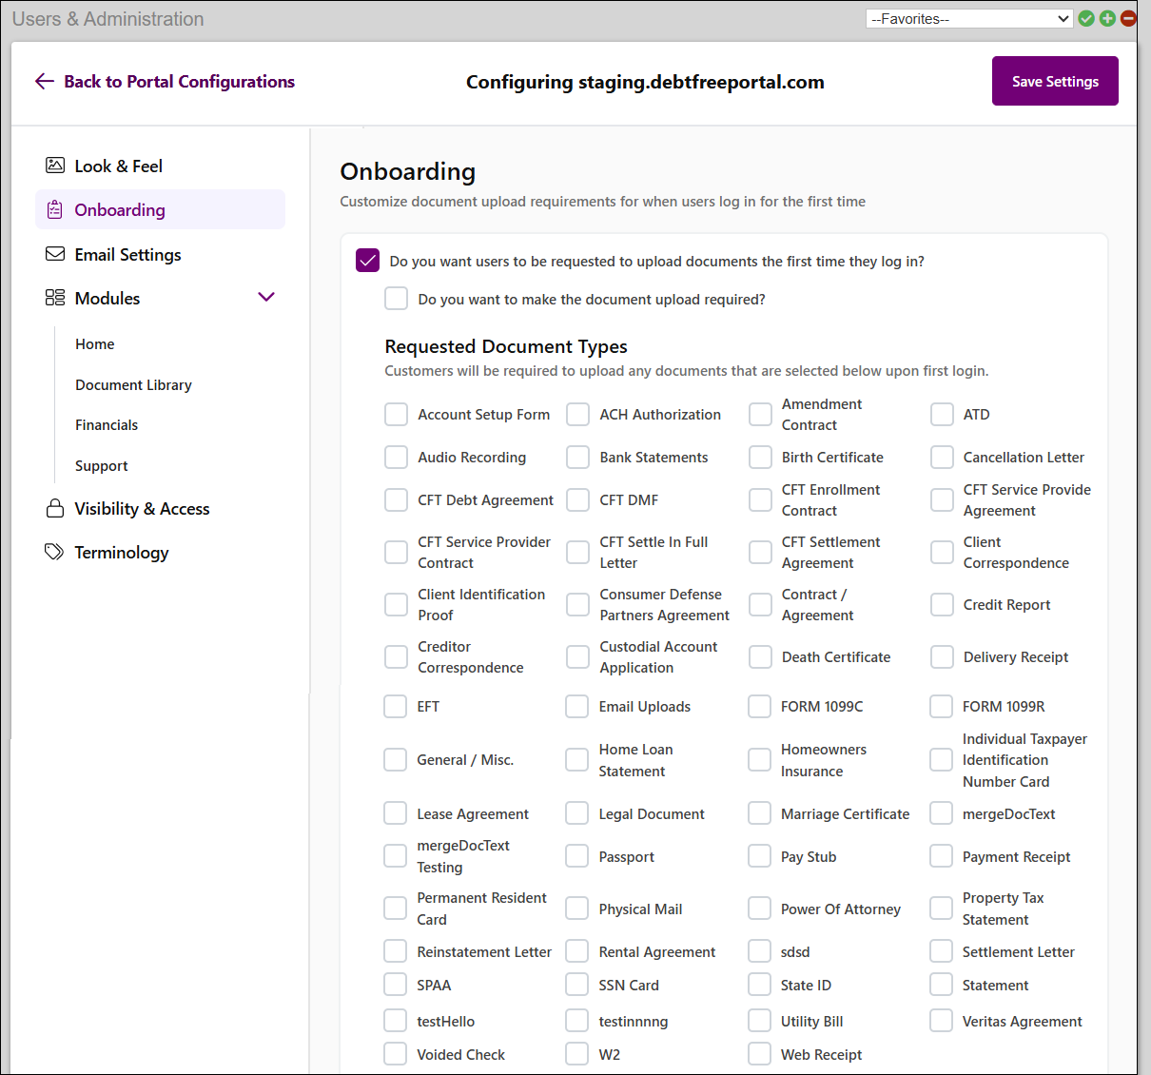1151x1075 pixels.
Task: Check the W2 checkbox
Action: [577, 1055]
